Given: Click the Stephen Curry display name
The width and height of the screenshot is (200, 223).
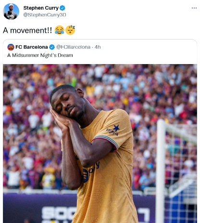Looking at the screenshot, I should point(41,8).
